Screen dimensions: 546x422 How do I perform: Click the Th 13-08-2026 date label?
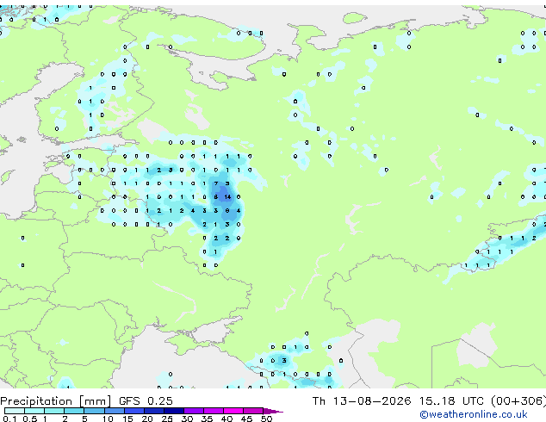[362, 401]
